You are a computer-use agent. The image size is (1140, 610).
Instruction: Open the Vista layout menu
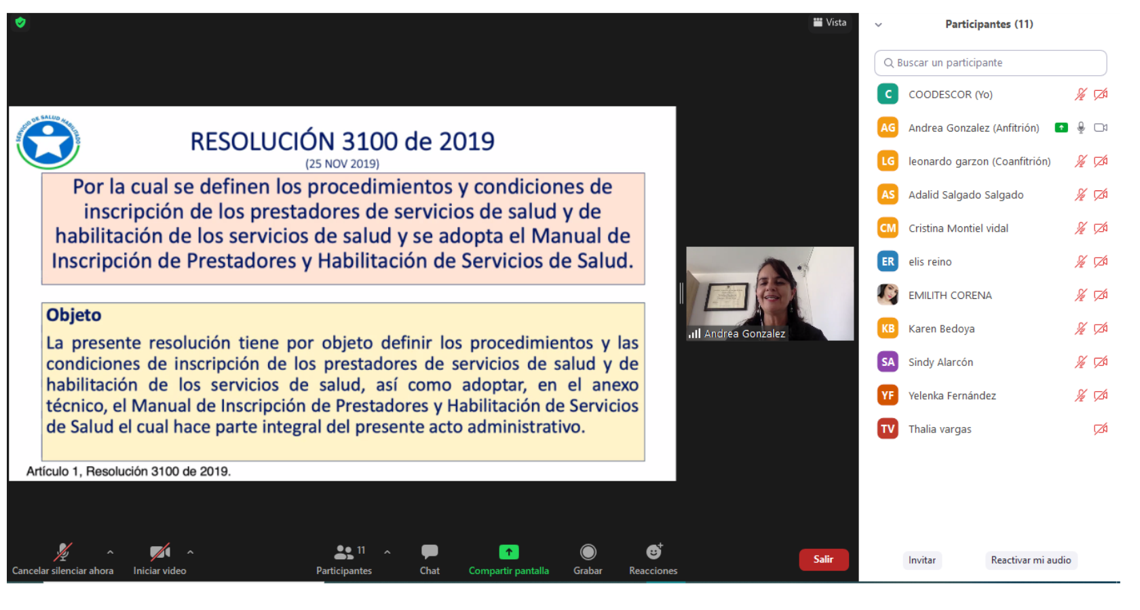(830, 22)
